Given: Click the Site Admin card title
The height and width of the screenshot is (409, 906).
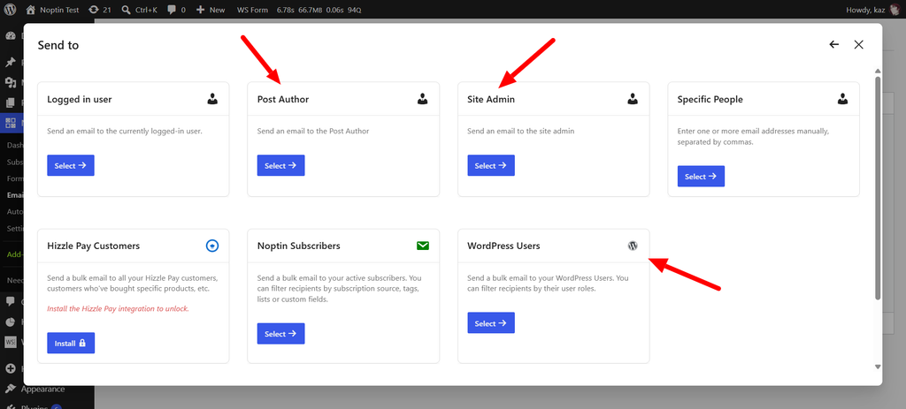Looking at the screenshot, I should (x=490, y=99).
